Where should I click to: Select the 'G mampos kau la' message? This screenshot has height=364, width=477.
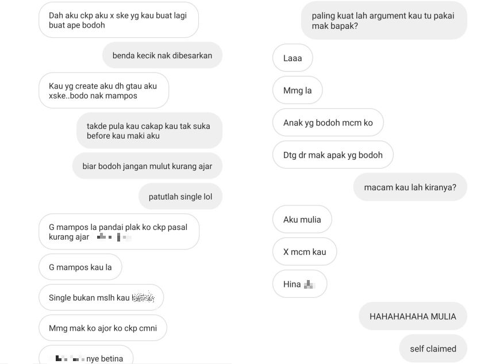[x=80, y=267]
